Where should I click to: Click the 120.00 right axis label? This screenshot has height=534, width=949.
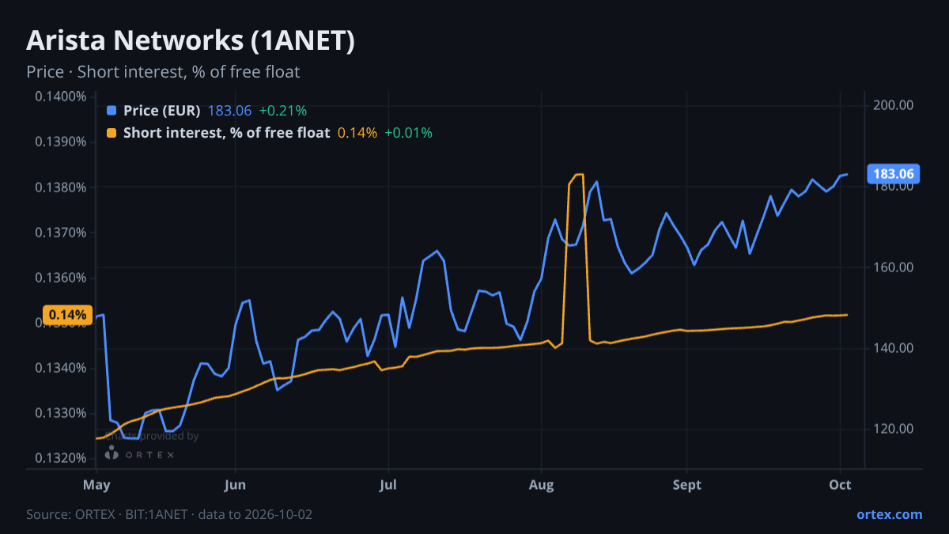[x=894, y=429]
